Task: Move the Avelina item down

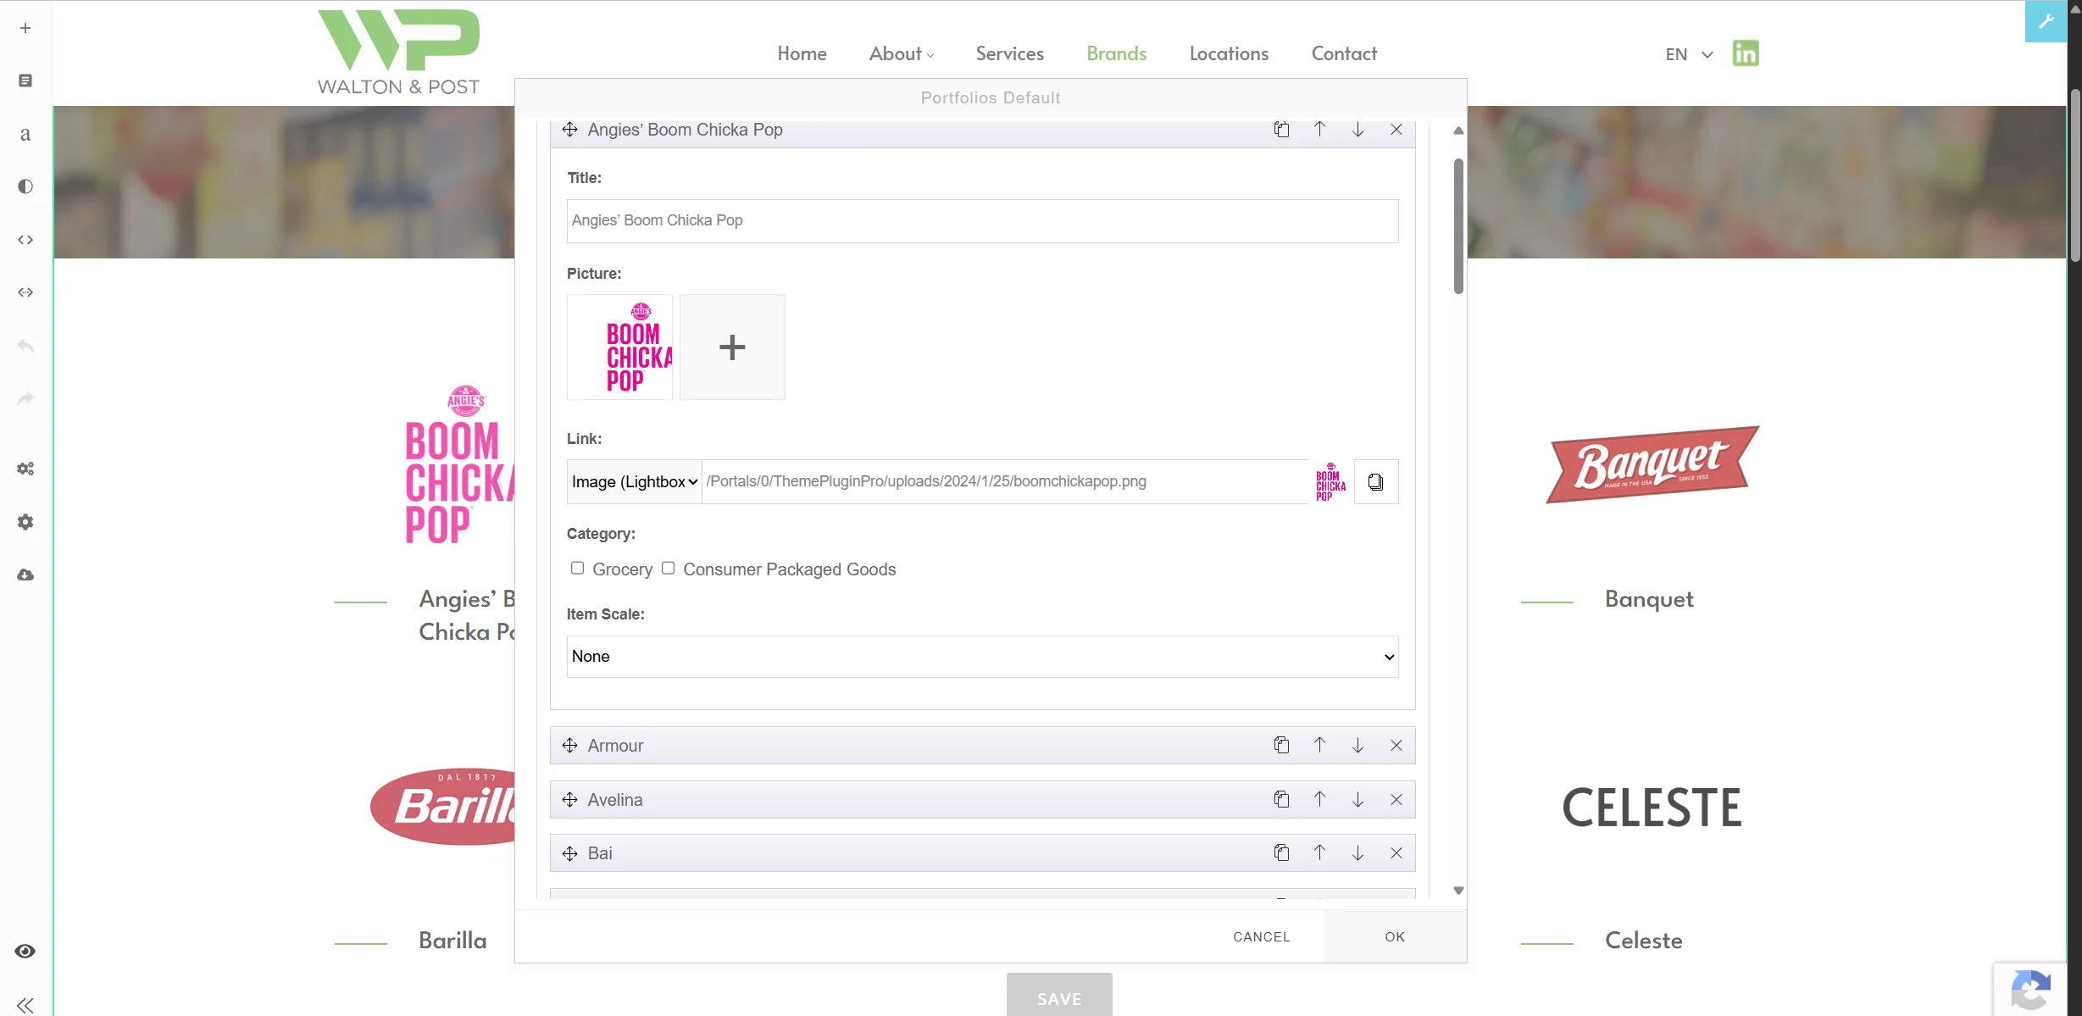Action: coord(1357,800)
